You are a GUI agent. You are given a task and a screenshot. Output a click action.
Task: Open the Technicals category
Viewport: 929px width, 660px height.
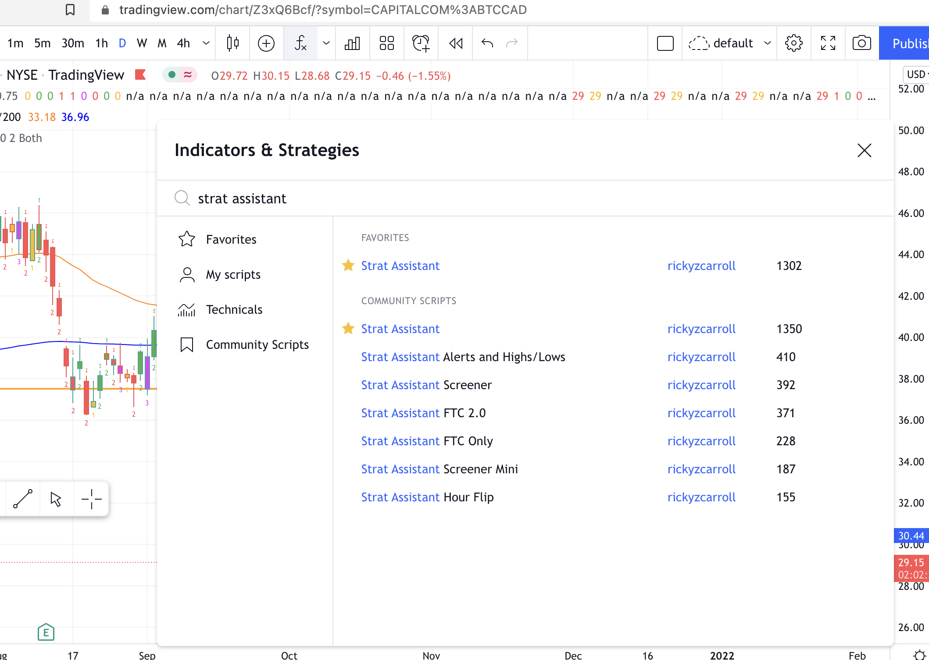[244, 309]
